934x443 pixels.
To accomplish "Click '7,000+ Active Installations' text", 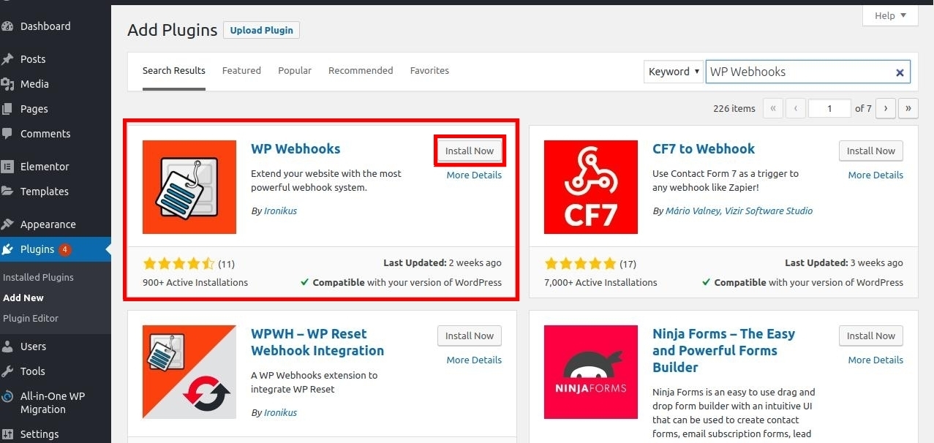I will (600, 283).
